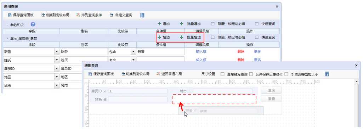Toggle 快速查询 checkbox in 参数和宏 row

click(x=256, y=24)
